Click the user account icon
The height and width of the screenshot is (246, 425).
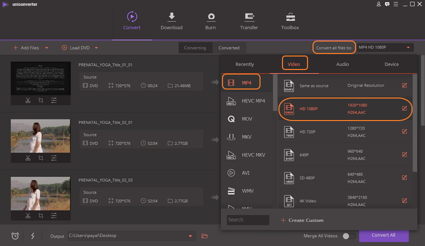click(x=378, y=4)
